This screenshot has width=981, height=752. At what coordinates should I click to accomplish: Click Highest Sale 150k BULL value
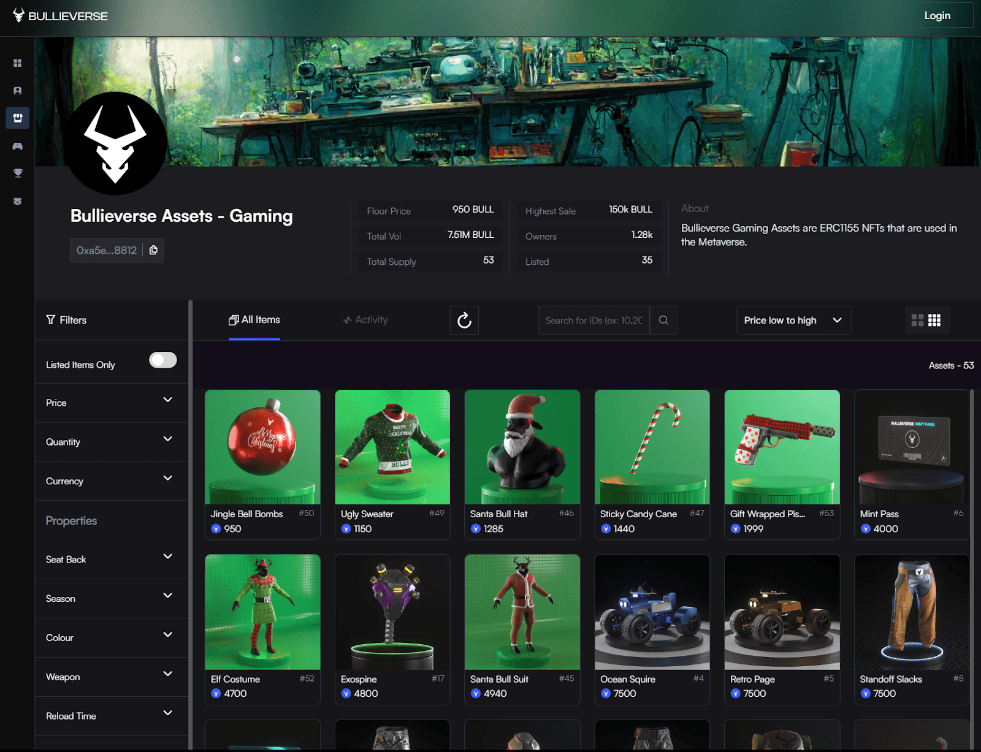(630, 210)
